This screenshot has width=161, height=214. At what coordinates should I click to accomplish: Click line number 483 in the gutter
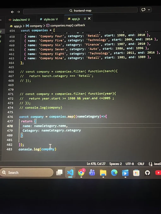(x=9, y=149)
